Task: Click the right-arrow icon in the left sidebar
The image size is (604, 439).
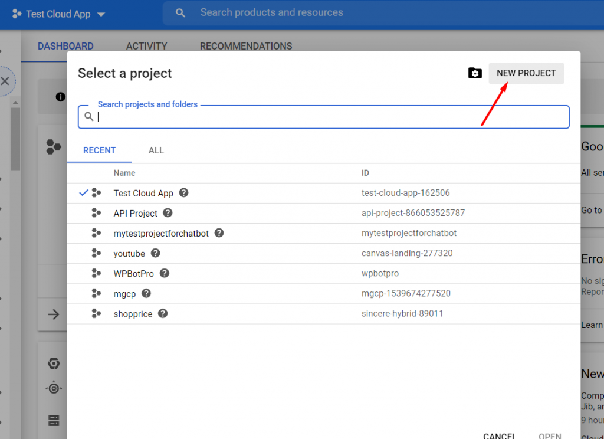Action: point(54,315)
